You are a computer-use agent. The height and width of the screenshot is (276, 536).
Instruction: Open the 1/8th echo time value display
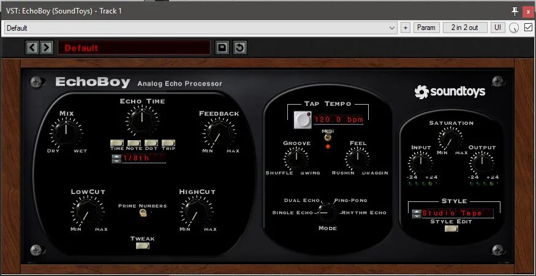pyautogui.click(x=143, y=159)
